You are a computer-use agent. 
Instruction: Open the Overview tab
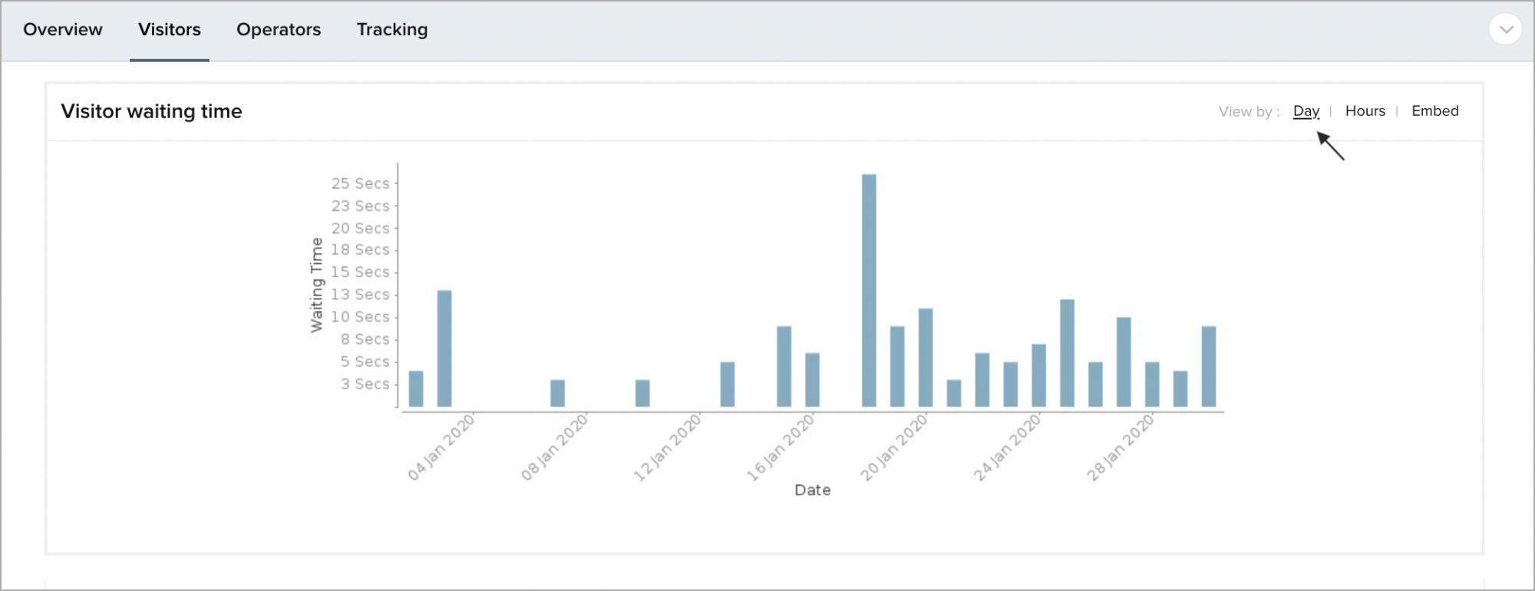tap(63, 30)
